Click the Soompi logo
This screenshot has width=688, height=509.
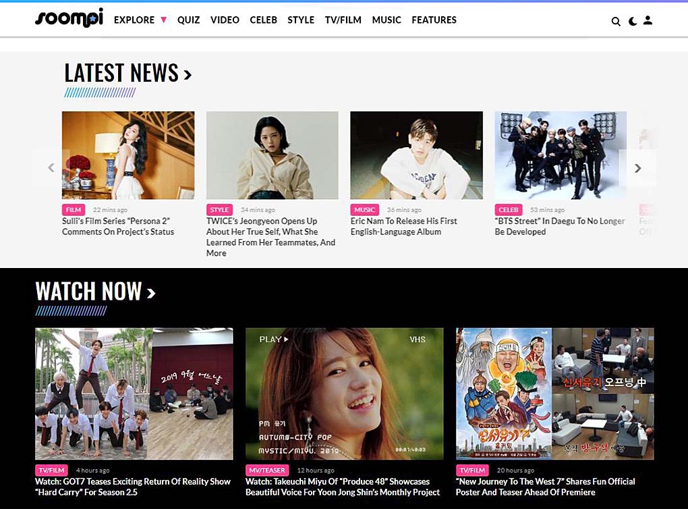[69, 18]
